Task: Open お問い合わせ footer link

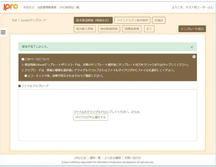Action: [x=133, y=158]
